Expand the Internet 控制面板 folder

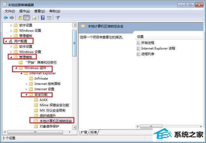[x=26, y=84]
